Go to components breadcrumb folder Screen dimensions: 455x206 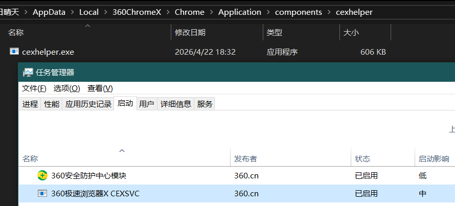point(298,12)
